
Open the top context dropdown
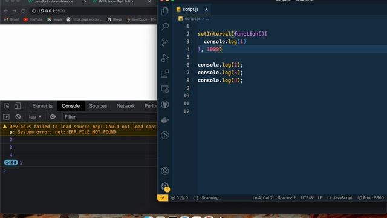coord(35,117)
